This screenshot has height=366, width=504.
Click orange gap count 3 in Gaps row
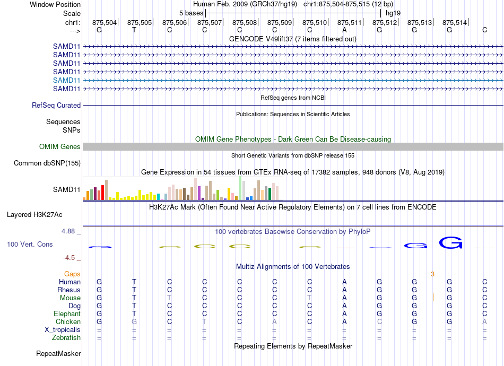coord(432,274)
